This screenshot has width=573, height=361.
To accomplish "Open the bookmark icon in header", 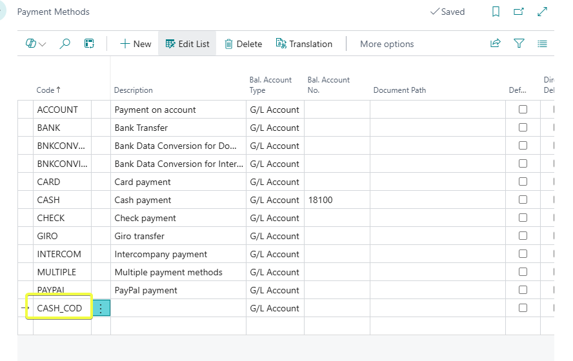I will (x=496, y=12).
